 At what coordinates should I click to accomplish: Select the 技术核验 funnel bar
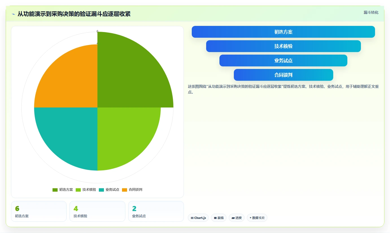[283, 46]
